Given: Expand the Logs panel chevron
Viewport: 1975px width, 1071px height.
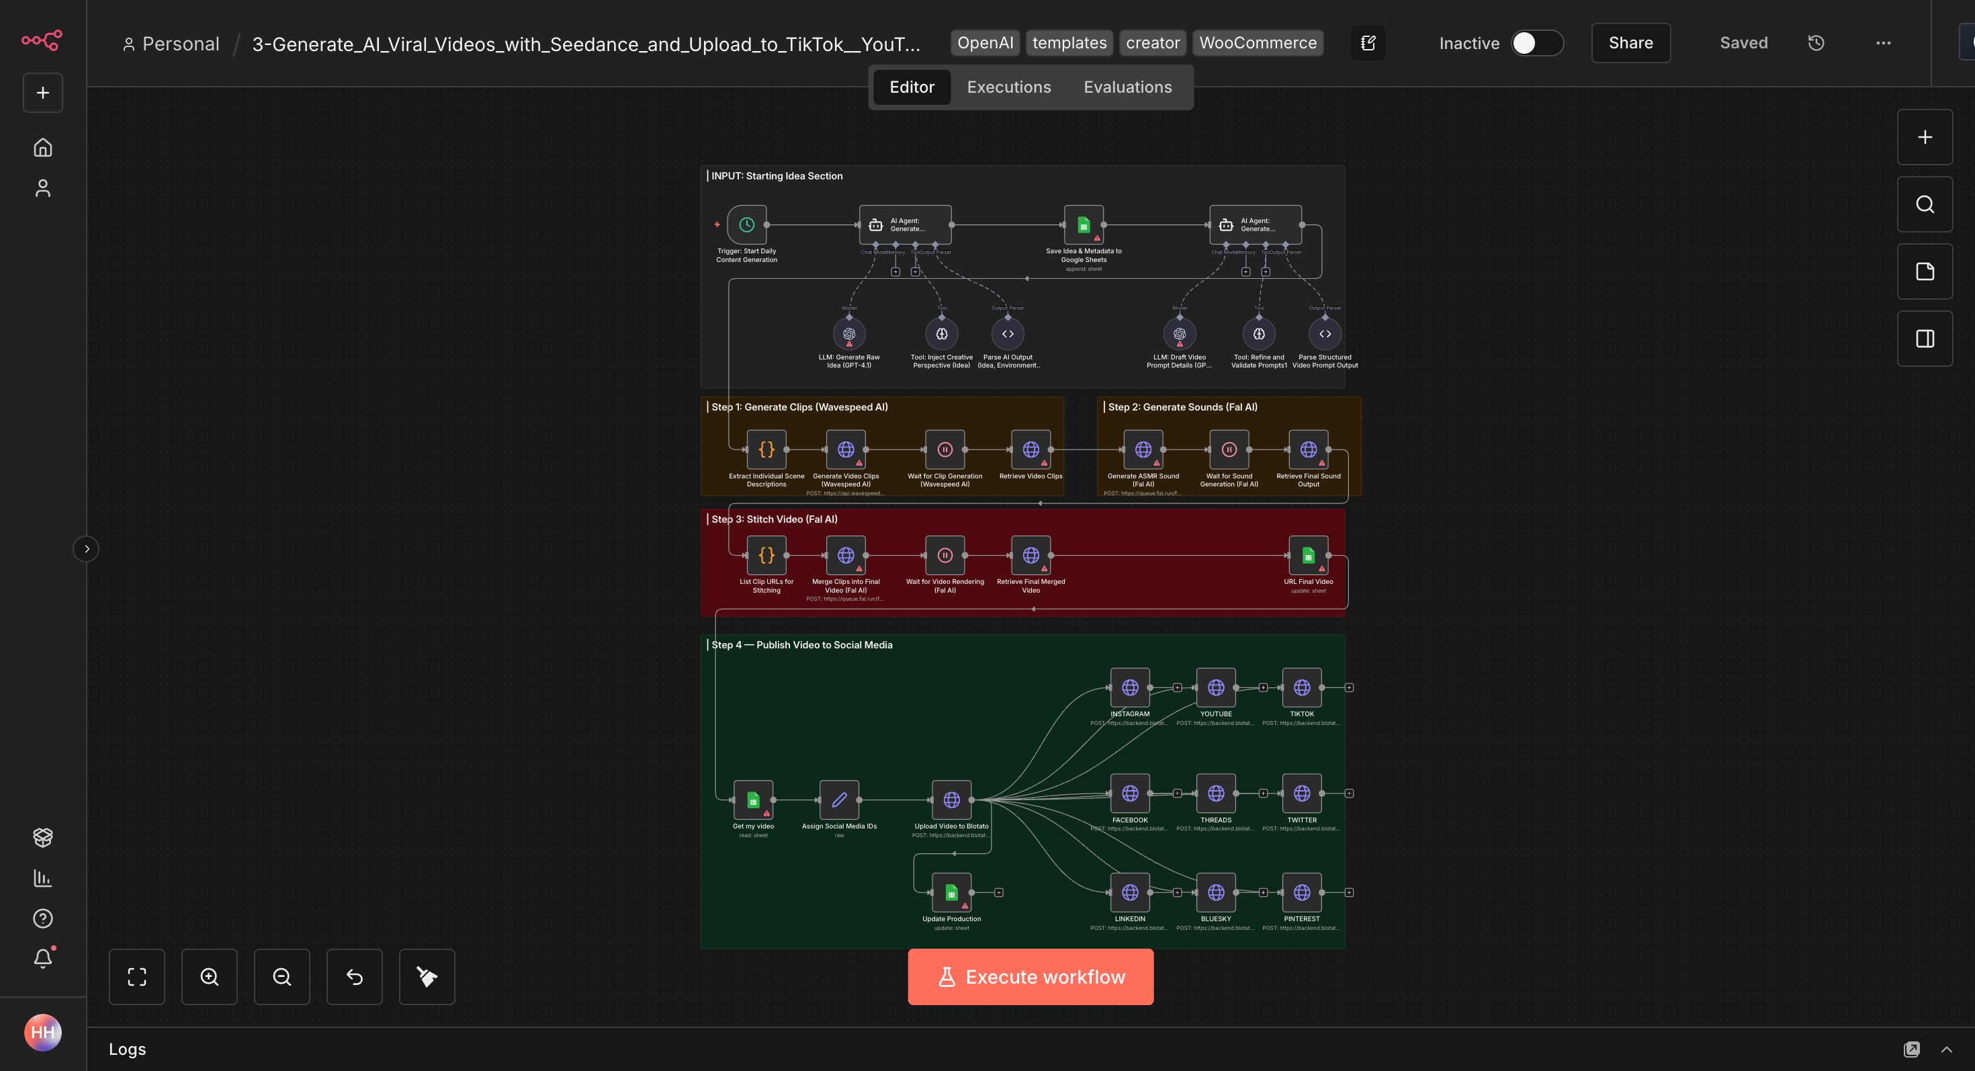Looking at the screenshot, I should [x=1947, y=1049].
